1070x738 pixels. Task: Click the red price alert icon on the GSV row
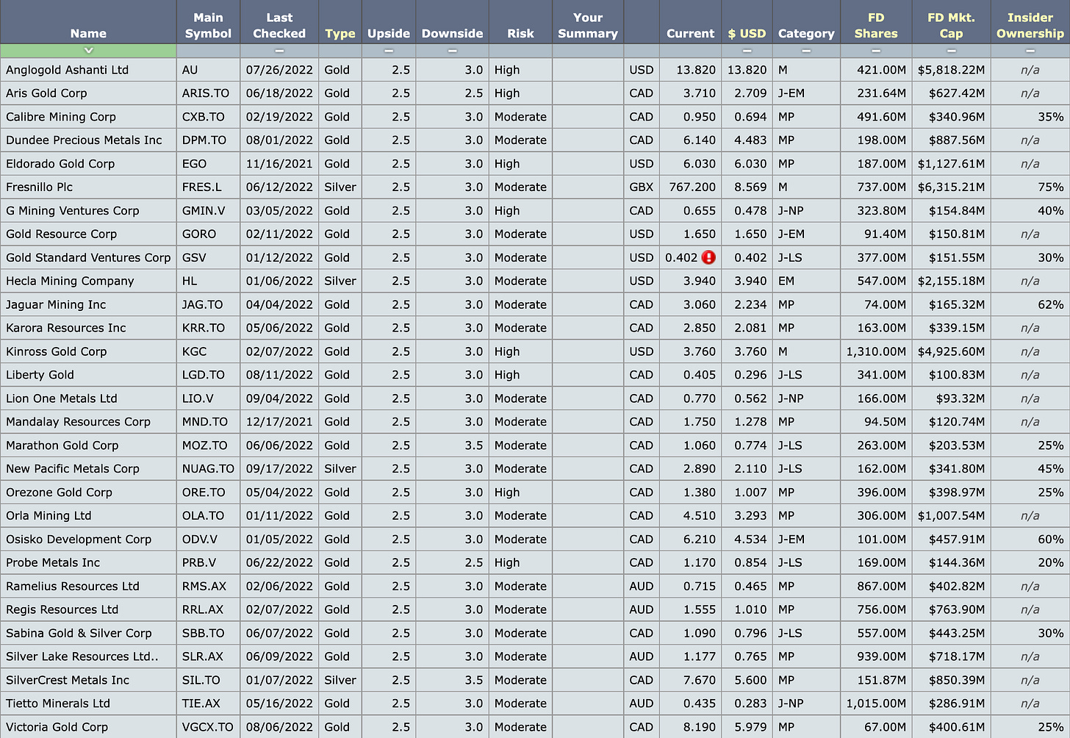709,257
